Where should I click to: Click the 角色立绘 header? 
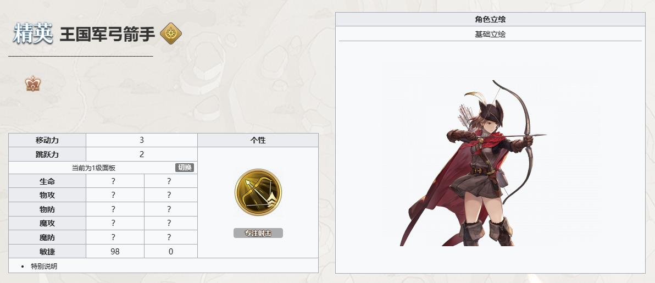pos(490,19)
